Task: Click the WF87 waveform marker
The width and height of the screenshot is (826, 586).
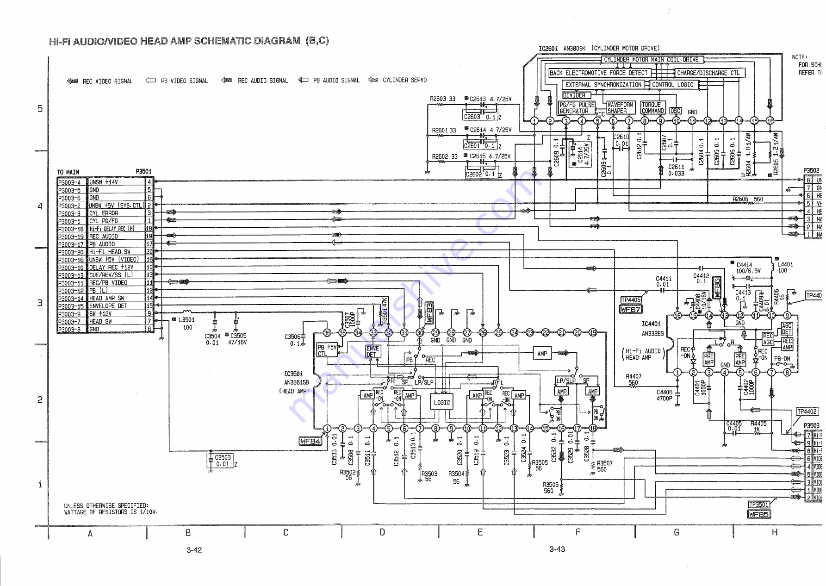Action: point(631,309)
